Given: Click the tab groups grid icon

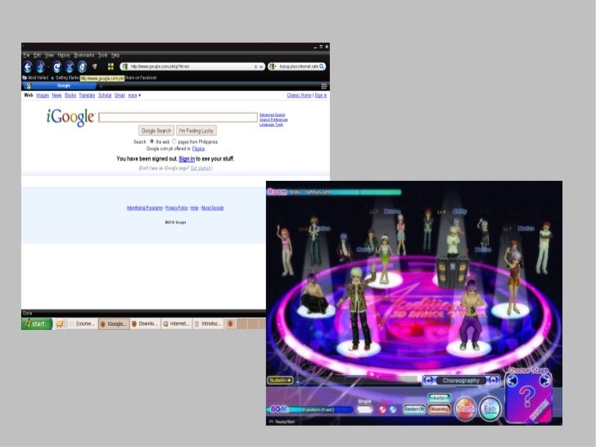Looking at the screenshot, I should click(324, 86).
